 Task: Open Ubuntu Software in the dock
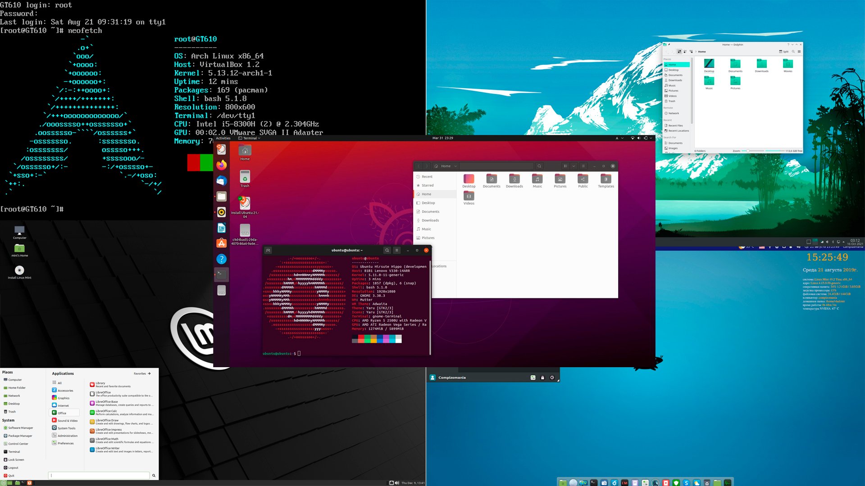pos(221,243)
